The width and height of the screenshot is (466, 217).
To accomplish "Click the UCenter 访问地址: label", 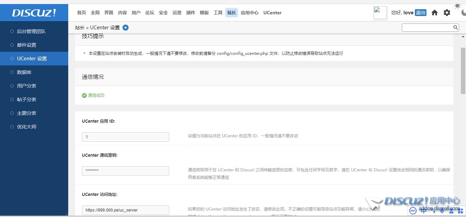I will click(100, 195).
